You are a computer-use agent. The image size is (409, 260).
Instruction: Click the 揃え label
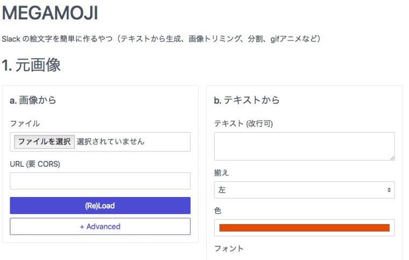coord(221,173)
